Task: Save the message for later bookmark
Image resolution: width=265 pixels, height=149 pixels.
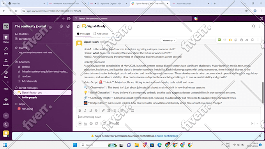Action: (252, 40)
